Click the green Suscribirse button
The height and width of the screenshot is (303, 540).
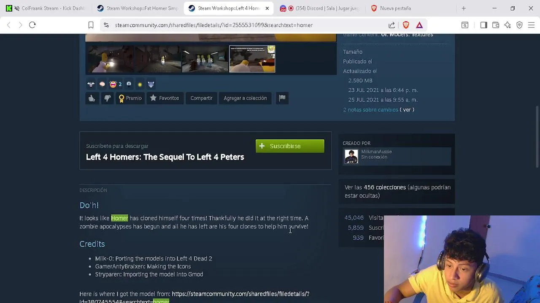290,146
